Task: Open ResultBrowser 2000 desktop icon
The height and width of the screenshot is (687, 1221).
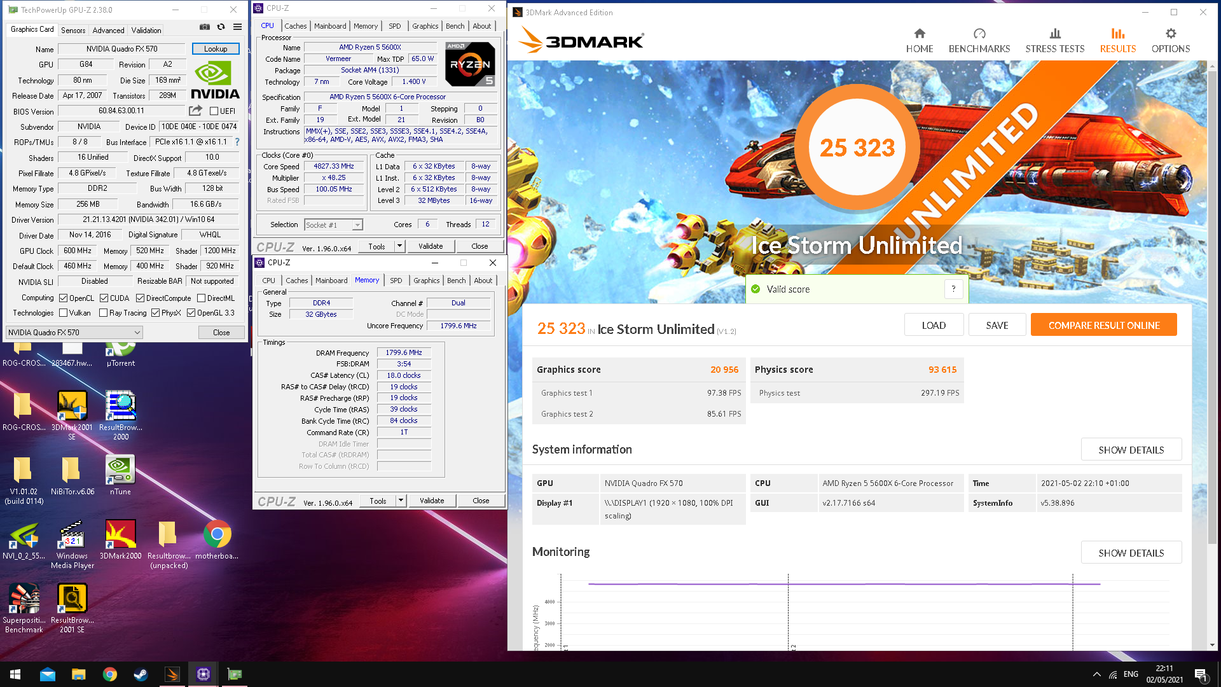Action: pyautogui.click(x=121, y=415)
